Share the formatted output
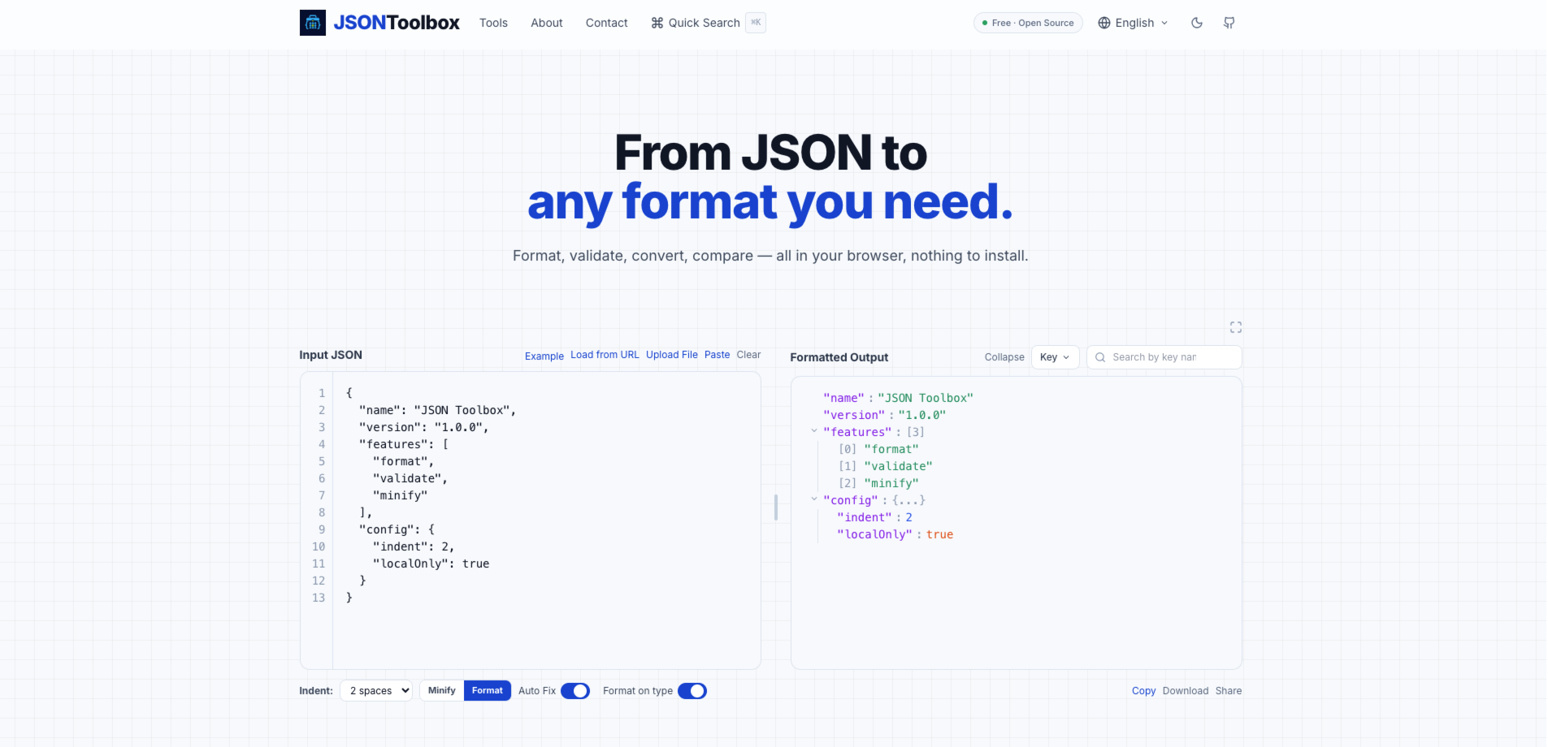Viewport: 1548px width, 747px height. click(1229, 691)
